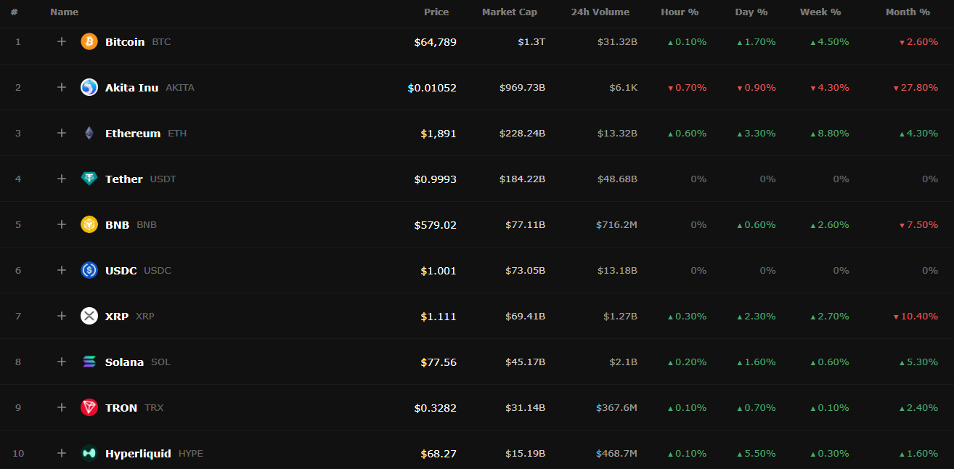Click BNB's month change 7.50%
The height and width of the screenshot is (469, 954).
[x=918, y=225]
